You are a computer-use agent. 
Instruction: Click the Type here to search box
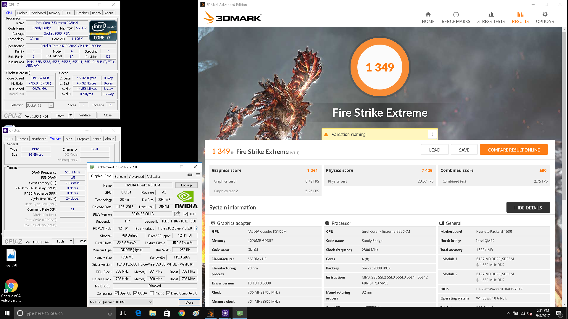tap(65, 313)
